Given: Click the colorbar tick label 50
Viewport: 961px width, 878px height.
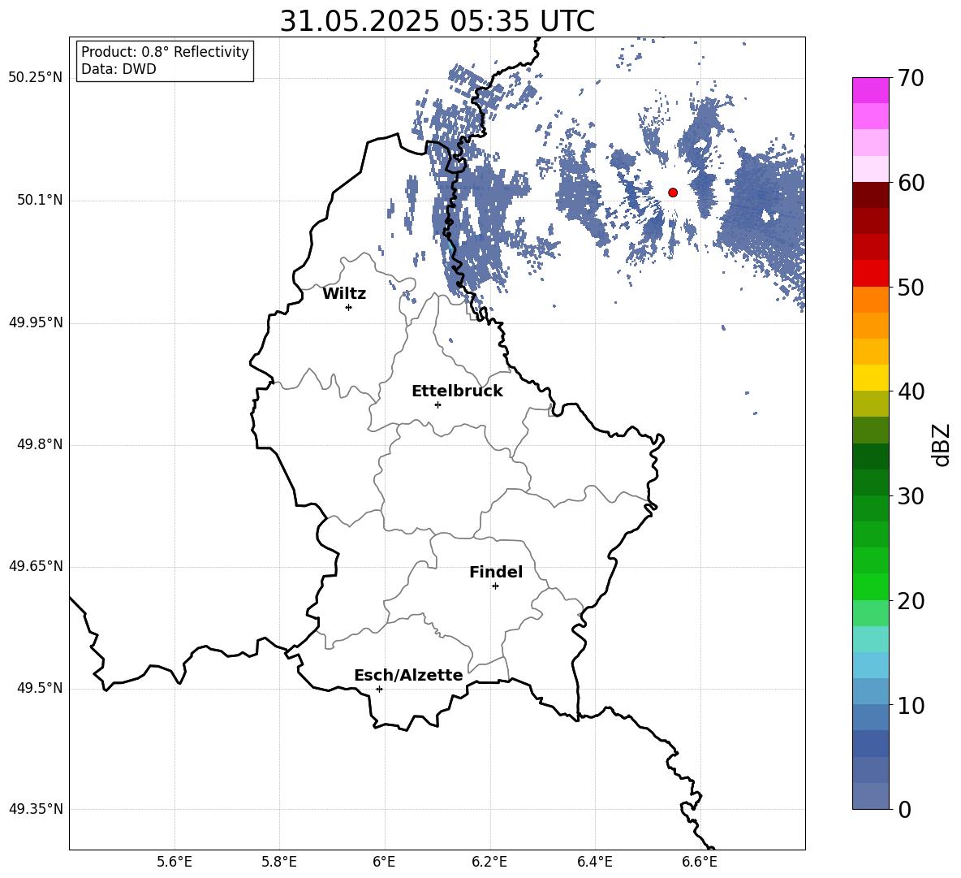Looking at the screenshot, I should pos(911,288).
